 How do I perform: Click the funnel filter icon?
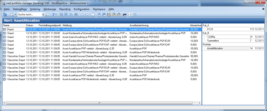53,15
